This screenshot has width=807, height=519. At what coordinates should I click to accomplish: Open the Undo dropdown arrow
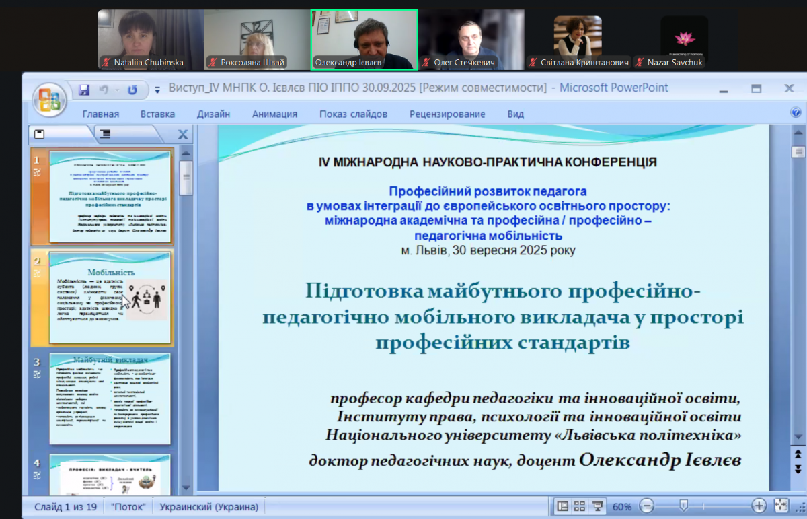(117, 90)
